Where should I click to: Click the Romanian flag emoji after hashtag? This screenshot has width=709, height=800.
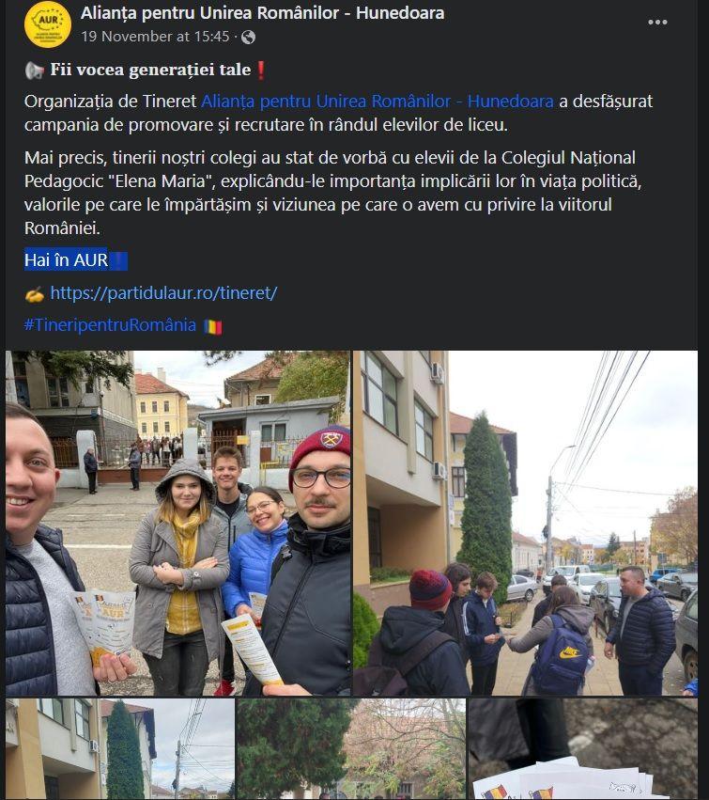coord(212,326)
